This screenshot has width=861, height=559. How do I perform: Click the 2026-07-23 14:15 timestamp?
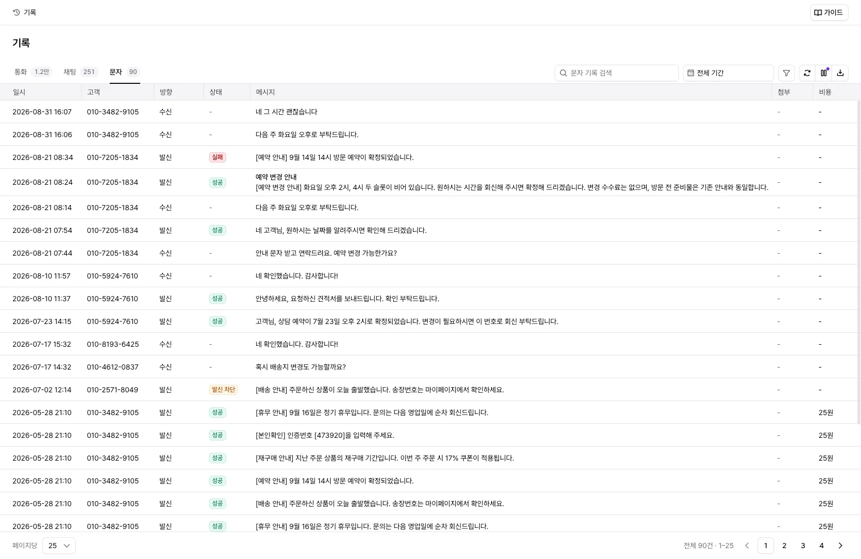tap(42, 321)
